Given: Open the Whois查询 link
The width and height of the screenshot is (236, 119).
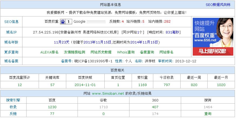Looking at the screenshot, I should click(126, 52).
